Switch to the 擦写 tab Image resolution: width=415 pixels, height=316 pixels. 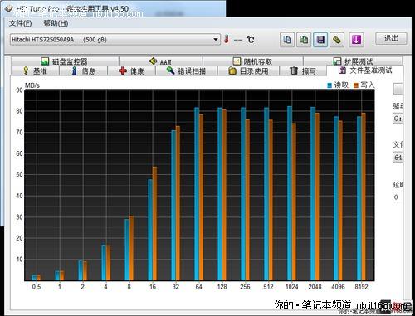pyautogui.click(x=303, y=71)
